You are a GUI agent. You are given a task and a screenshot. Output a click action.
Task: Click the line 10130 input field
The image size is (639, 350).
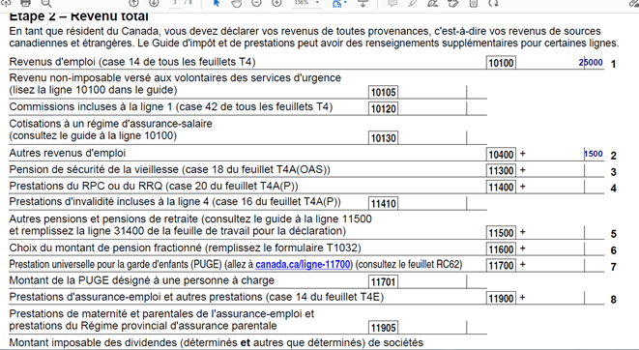[x=442, y=137]
